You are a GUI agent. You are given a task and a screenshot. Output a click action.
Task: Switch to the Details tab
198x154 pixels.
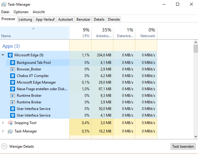pos(99,19)
